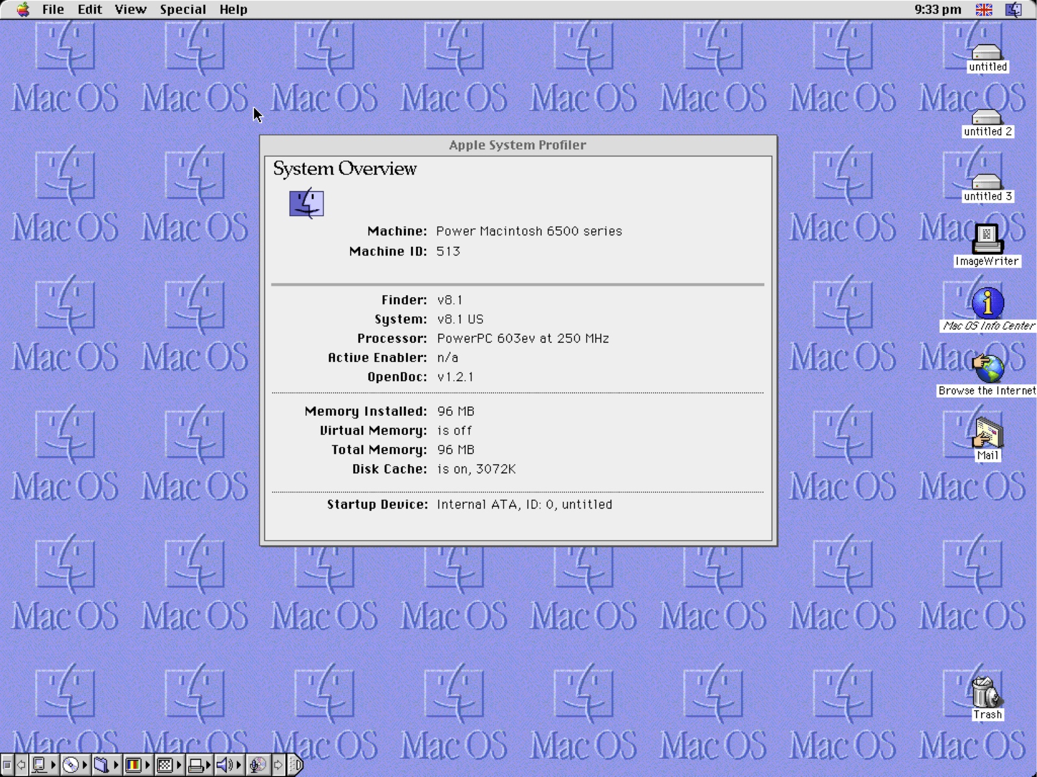
Task: Click the Memory Installed value 96 MB
Action: [456, 411]
